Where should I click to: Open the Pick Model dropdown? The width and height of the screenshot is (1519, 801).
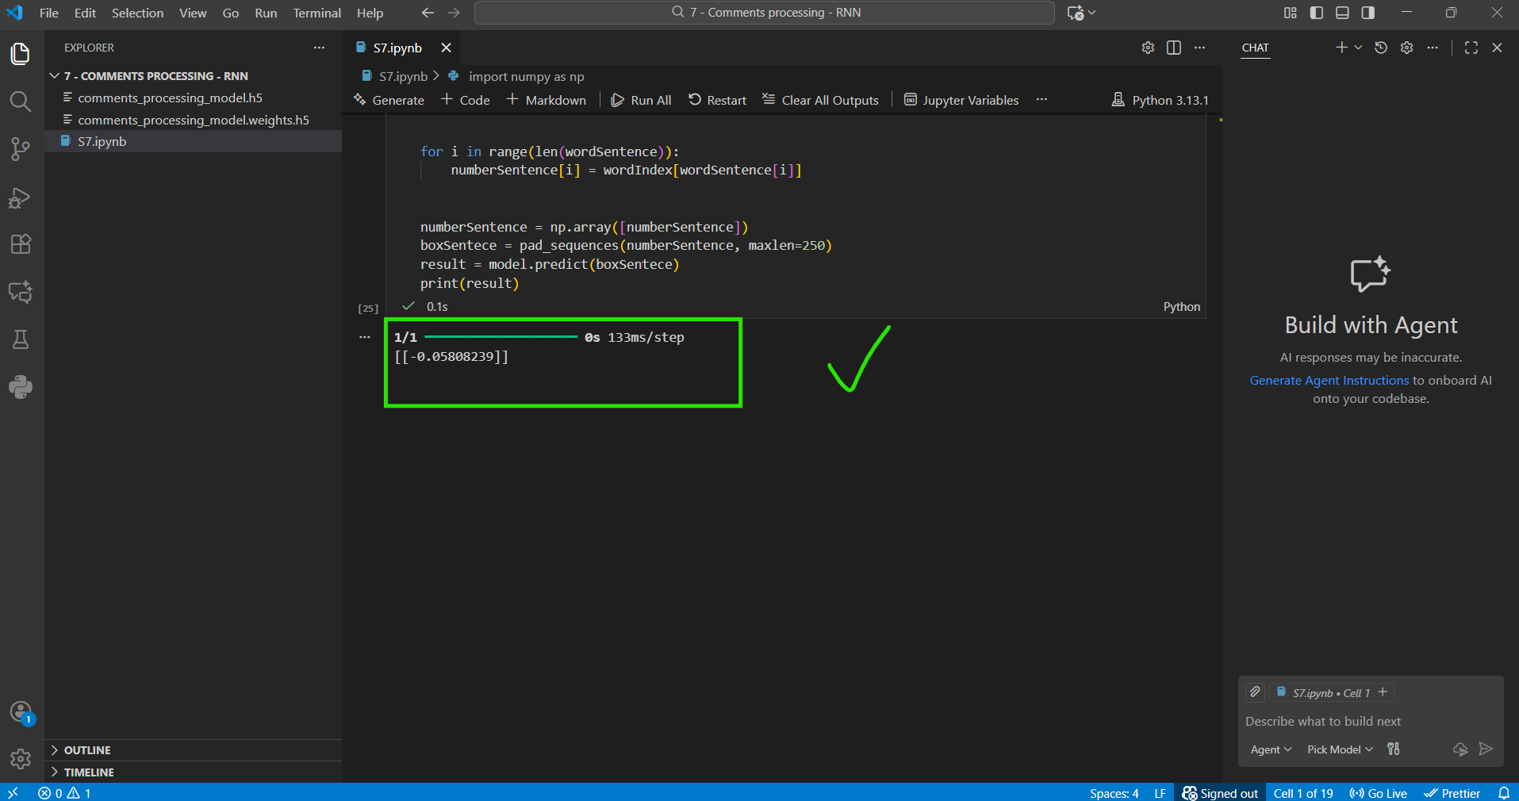[x=1339, y=749]
